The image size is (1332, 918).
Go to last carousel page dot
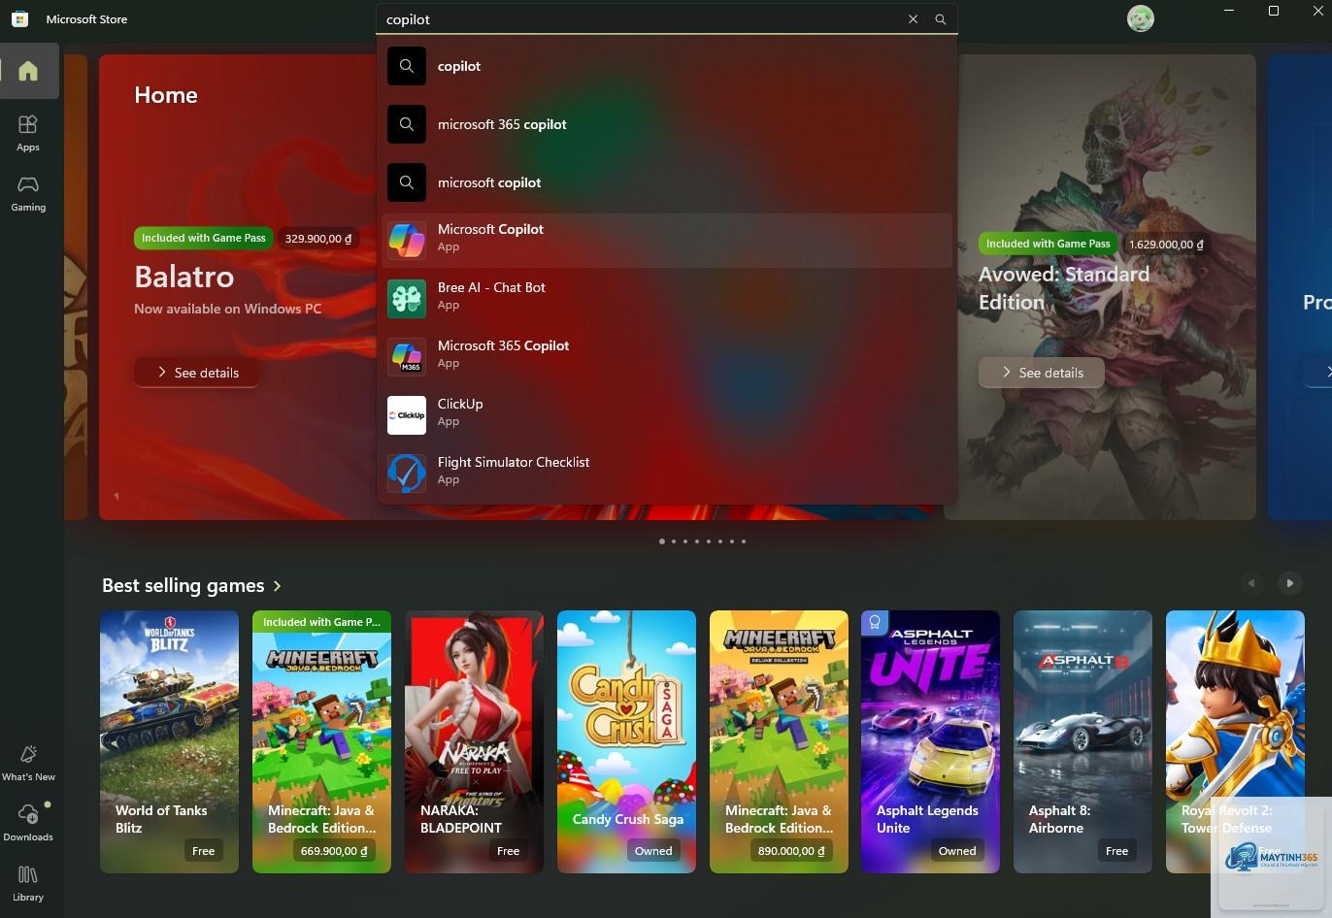tap(744, 541)
